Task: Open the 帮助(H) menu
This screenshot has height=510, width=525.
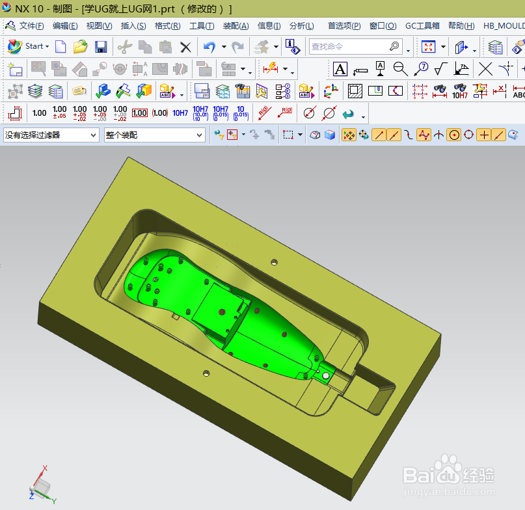Action: [461, 26]
